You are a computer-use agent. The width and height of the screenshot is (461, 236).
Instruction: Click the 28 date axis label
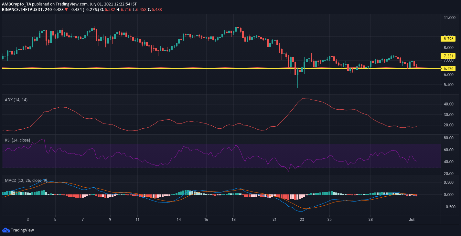click(x=370, y=220)
